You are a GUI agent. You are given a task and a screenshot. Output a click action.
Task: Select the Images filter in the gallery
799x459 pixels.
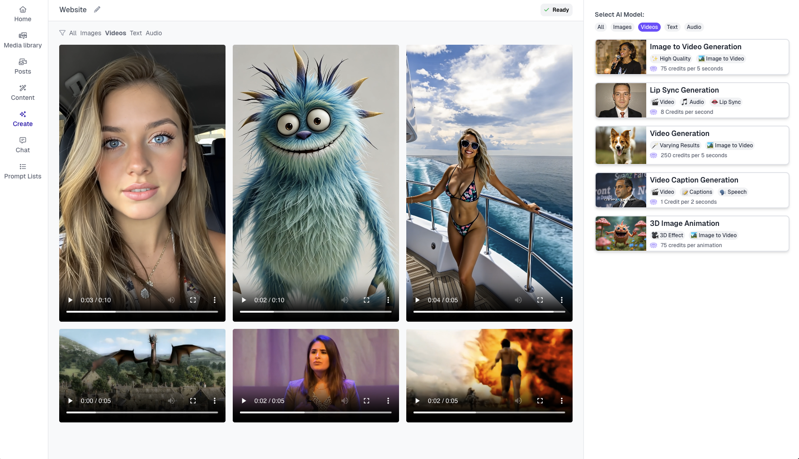pyautogui.click(x=90, y=33)
